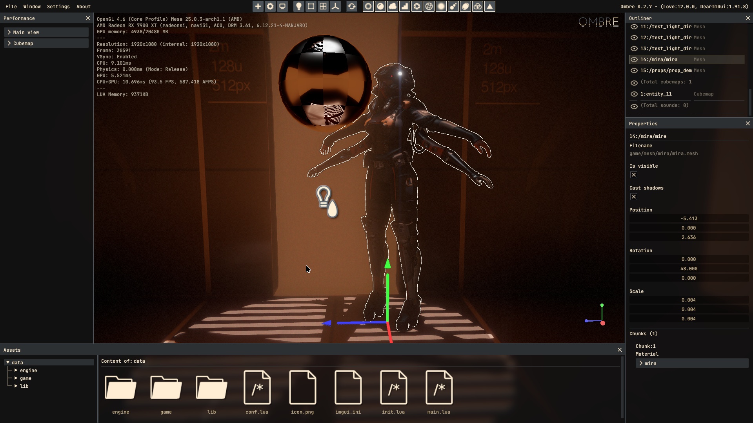Toggle the triangle icon at toolbar end
Image resolution: width=753 pixels, height=423 pixels.
point(490,6)
